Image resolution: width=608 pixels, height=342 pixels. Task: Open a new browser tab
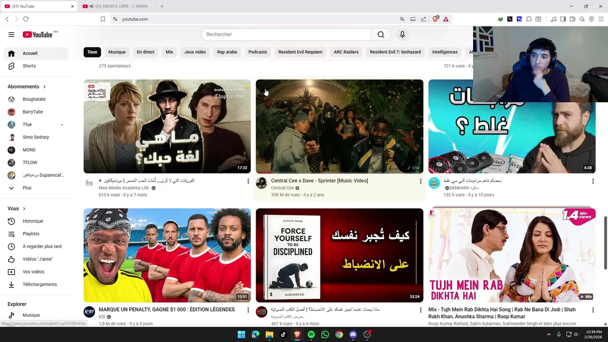(x=162, y=6)
